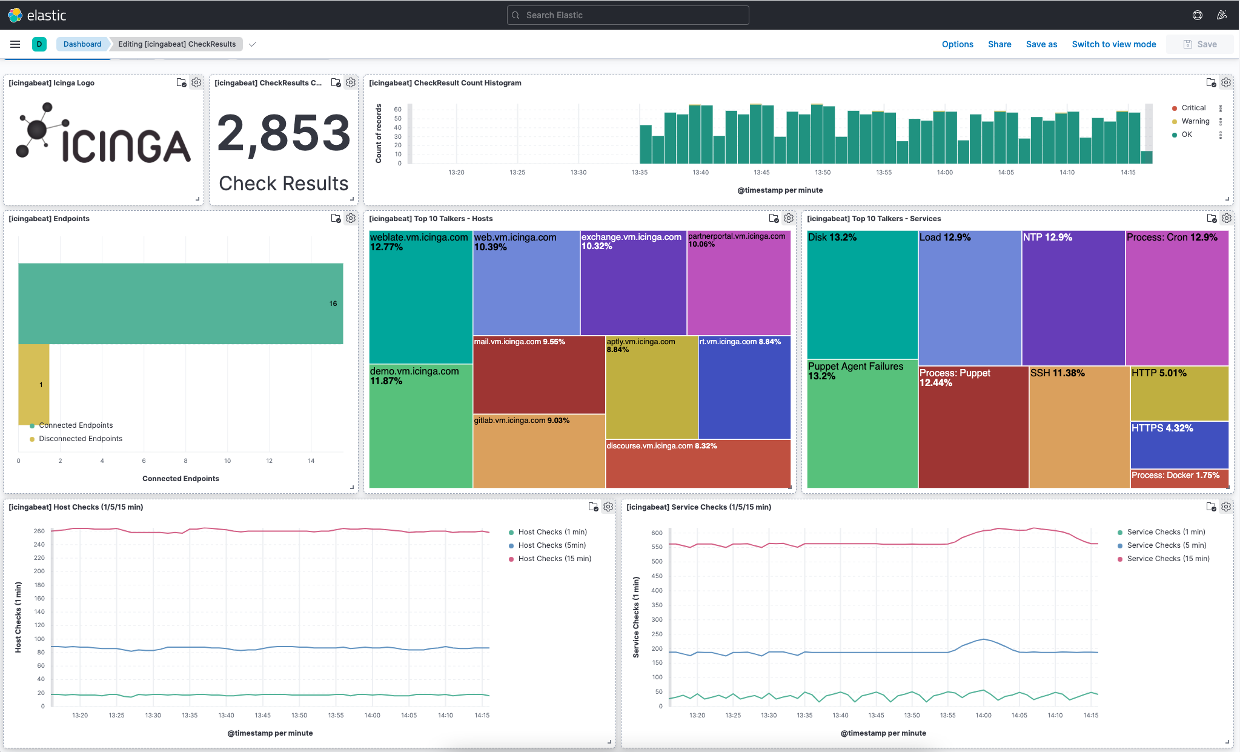Open Warning legend options dots
This screenshot has height=752, width=1240.
(x=1220, y=121)
